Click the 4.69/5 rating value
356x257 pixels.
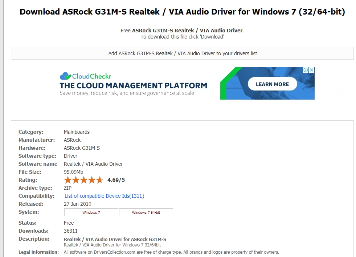coord(116,180)
